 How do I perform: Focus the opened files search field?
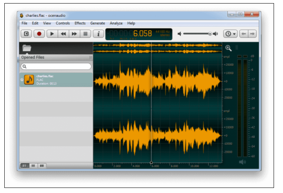click(x=56, y=66)
